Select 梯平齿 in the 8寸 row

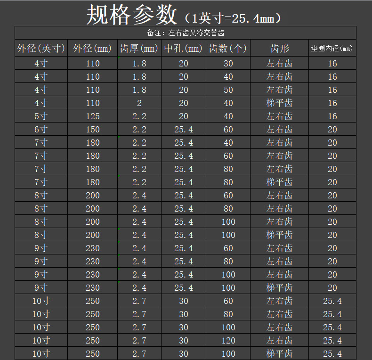pos(280,235)
